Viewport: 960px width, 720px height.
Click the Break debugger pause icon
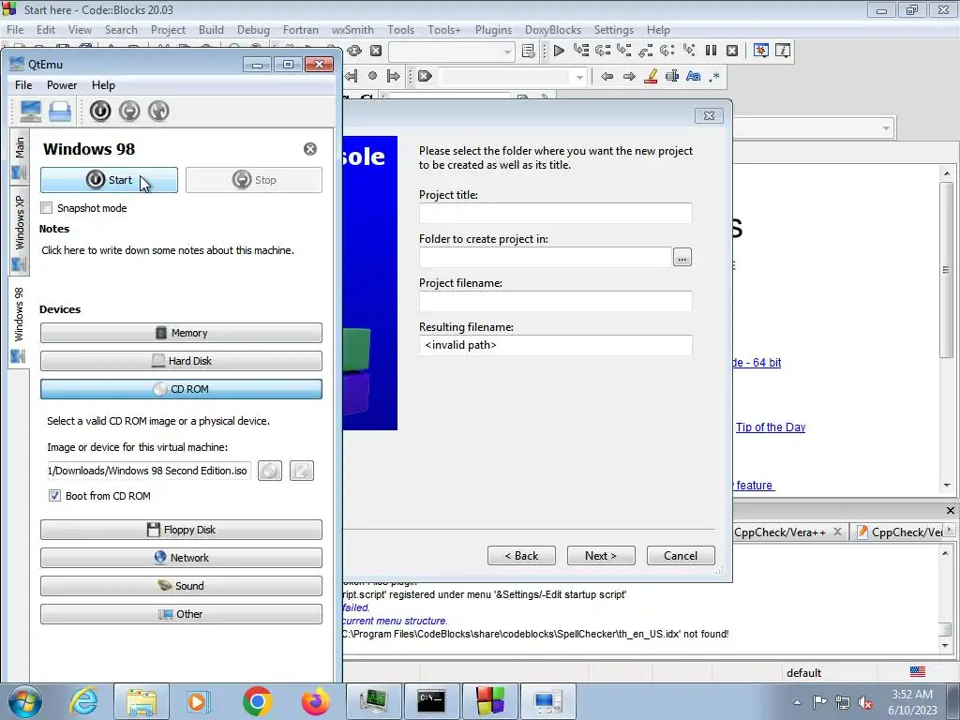coord(711,51)
